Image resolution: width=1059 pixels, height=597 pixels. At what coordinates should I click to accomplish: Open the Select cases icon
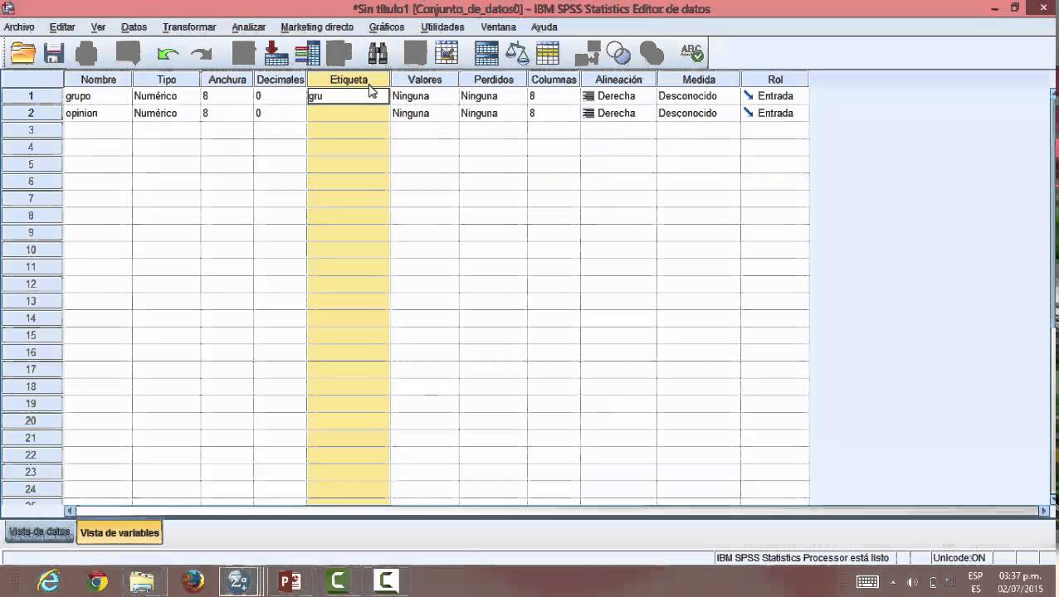(548, 53)
